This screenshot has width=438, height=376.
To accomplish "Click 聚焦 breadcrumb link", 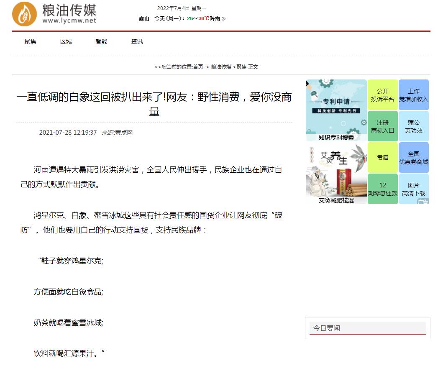I will pos(242,67).
